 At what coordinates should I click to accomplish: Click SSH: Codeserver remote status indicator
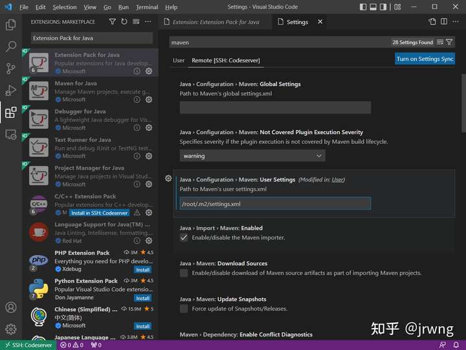28,345
